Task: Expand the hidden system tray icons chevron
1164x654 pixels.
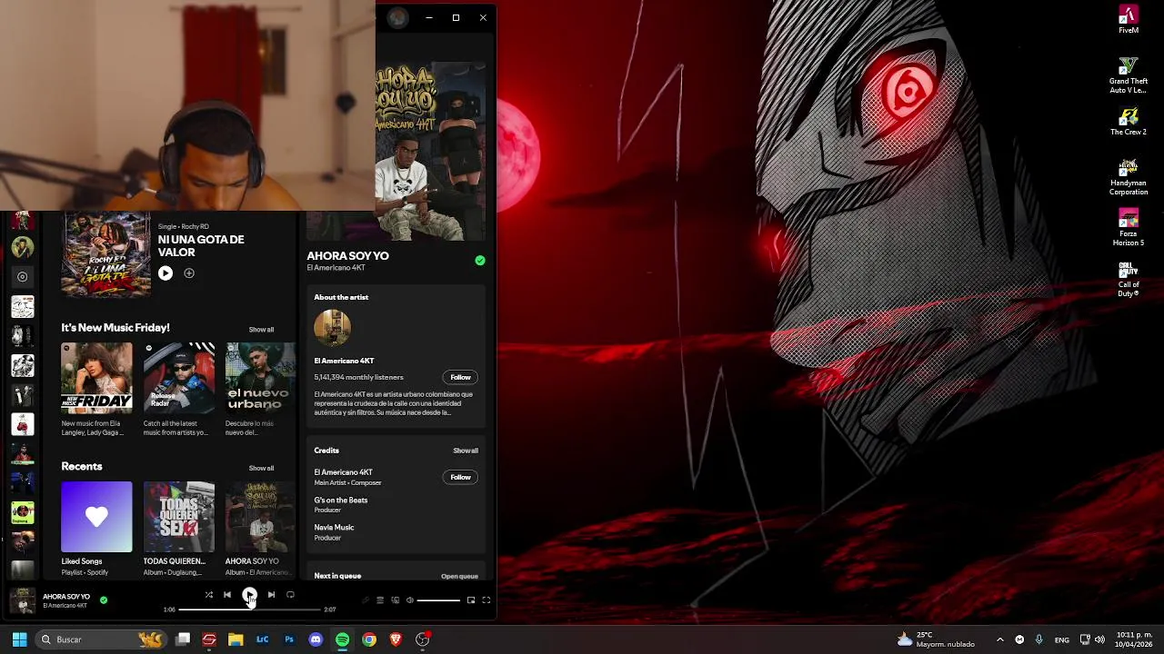Action: coord(999,639)
